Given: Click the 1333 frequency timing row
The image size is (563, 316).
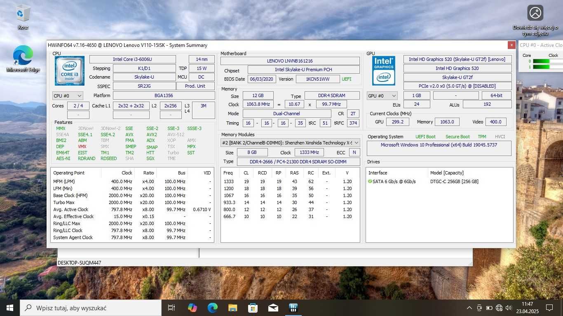Looking at the screenshot, I should 290,181.
